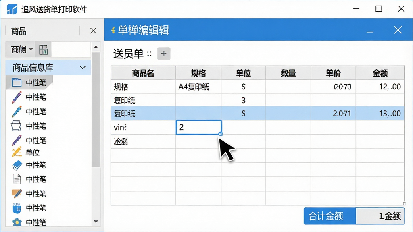Click the 规格 column header
Image resolution: width=413 pixels, height=232 pixels.
coord(198,73)
